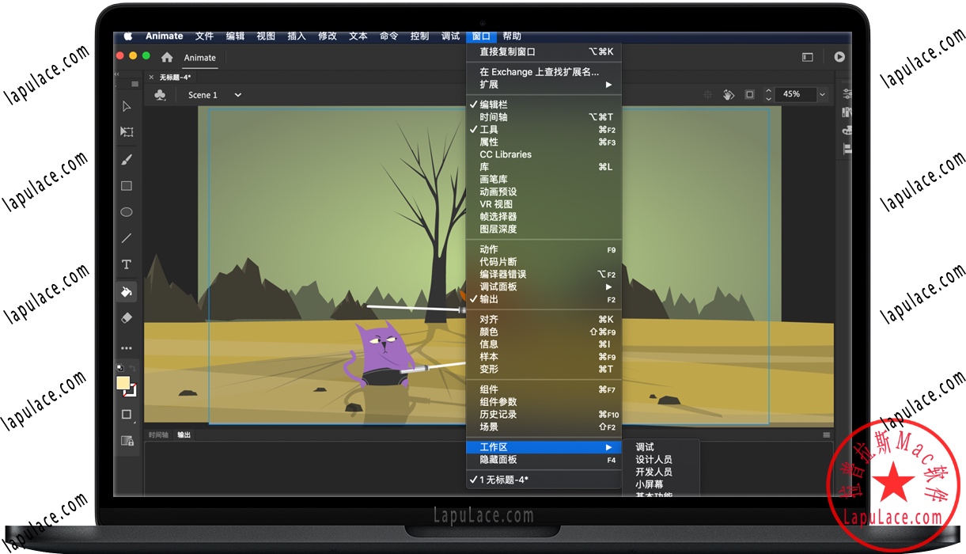The image size is (966, 554).
Task: Select the Text tool
Action: (127, 264)
